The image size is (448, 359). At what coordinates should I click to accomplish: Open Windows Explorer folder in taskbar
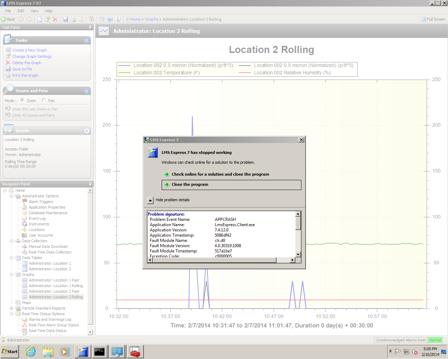48,351
